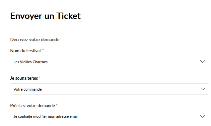Click the Précisez votre demande field label

[33, 106]
